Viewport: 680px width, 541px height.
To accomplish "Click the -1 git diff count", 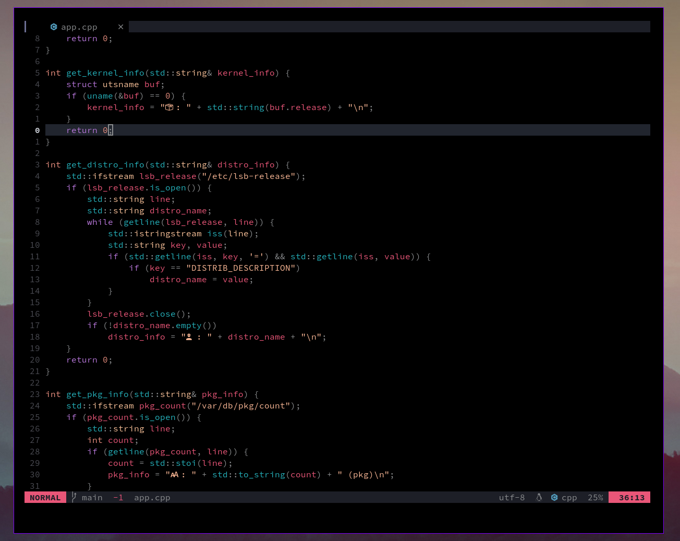I will coord(118,498).
